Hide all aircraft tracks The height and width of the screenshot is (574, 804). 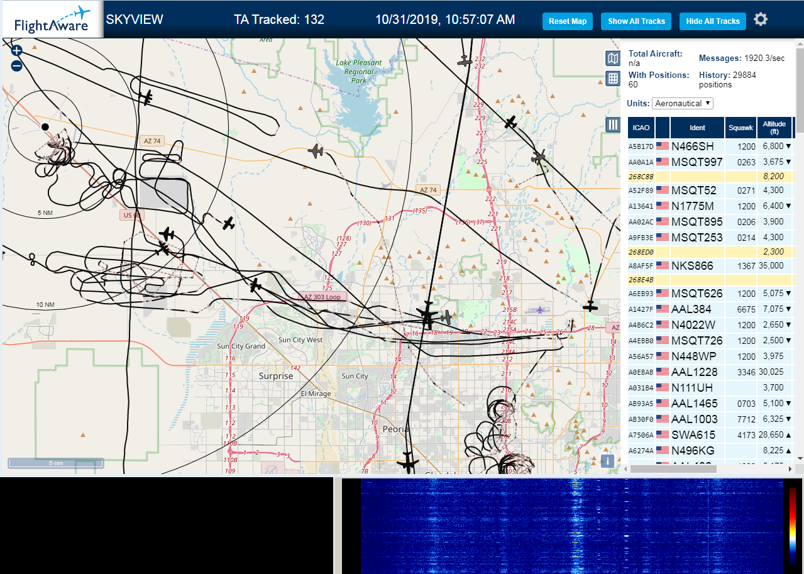713,21
